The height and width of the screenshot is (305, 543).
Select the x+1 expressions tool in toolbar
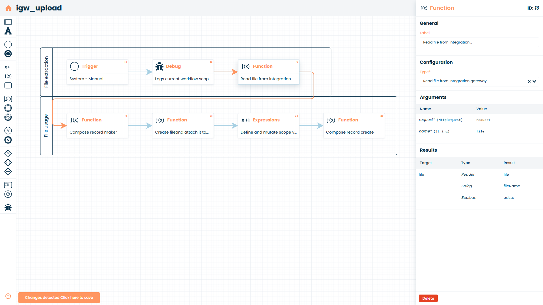coord(8,67)
